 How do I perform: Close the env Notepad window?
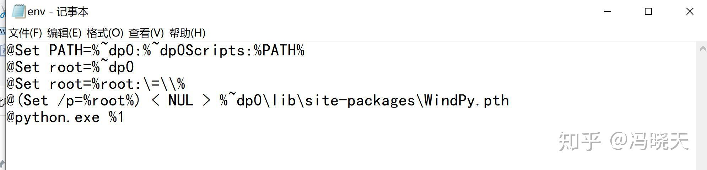pos(690,12)
